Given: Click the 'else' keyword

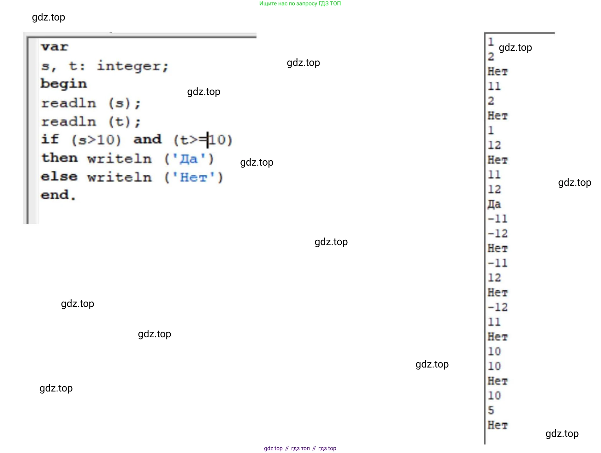Looking at the screenshot, I should click(59, 177).
